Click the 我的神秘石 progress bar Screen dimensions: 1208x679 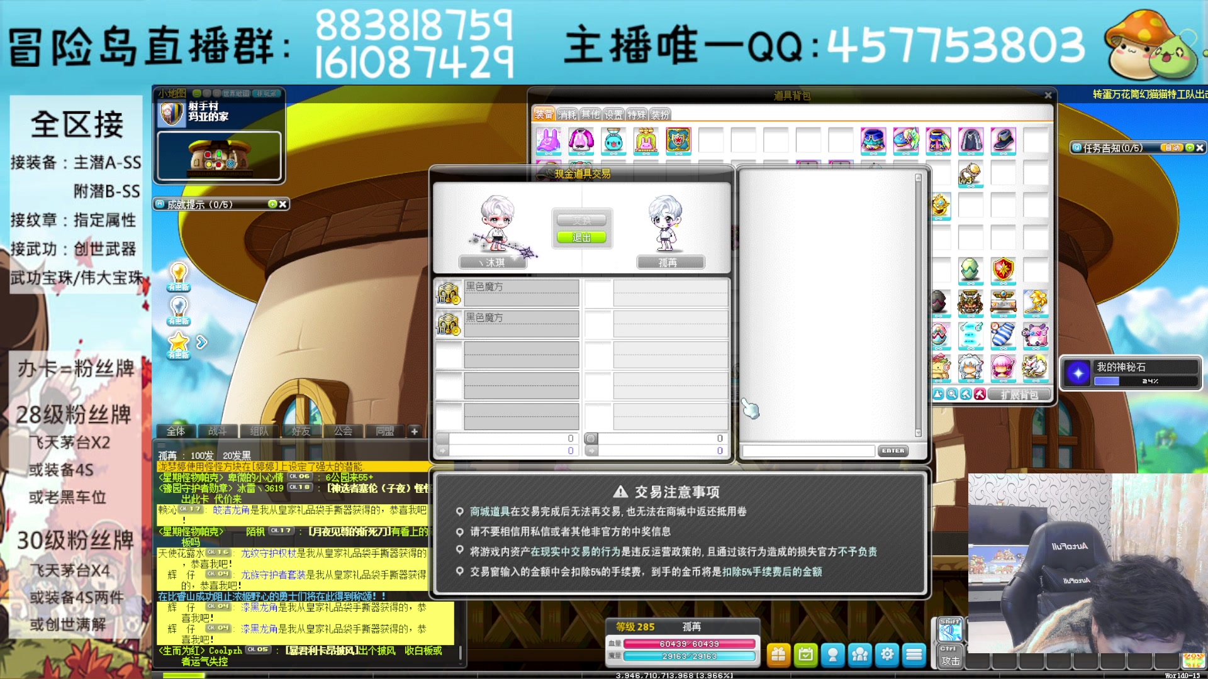1145,381
